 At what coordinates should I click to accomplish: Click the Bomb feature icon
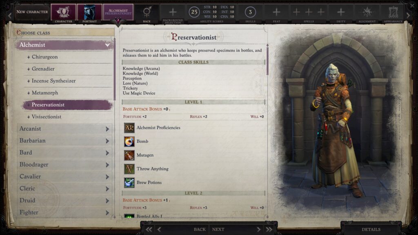point(129,142)
